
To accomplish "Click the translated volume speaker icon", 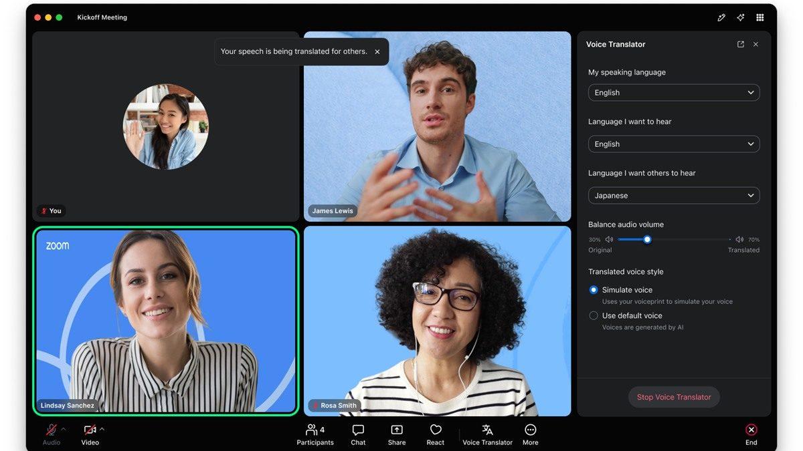I will click(739, 239).
